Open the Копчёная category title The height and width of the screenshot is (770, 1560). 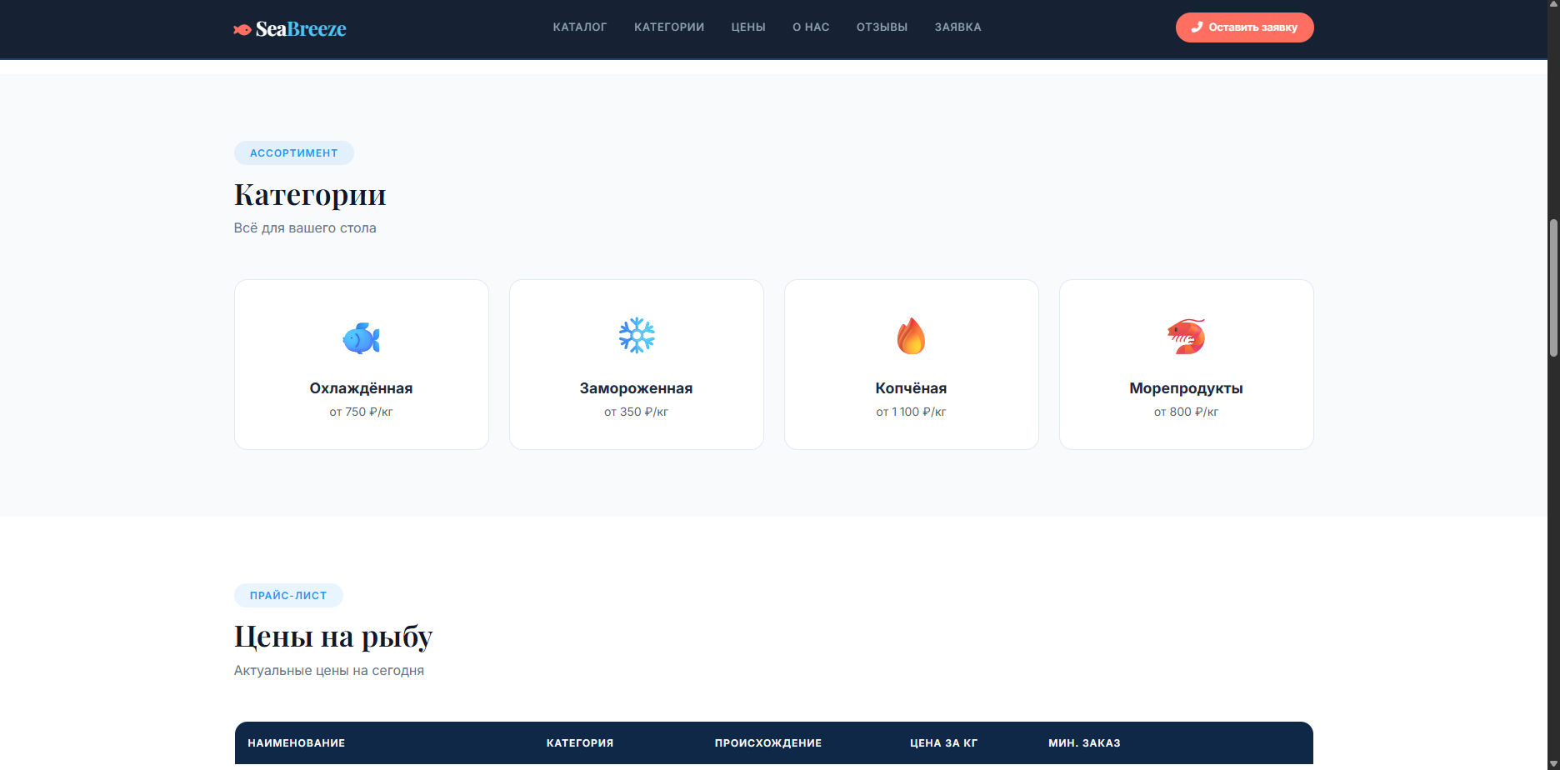click(911, 388)
